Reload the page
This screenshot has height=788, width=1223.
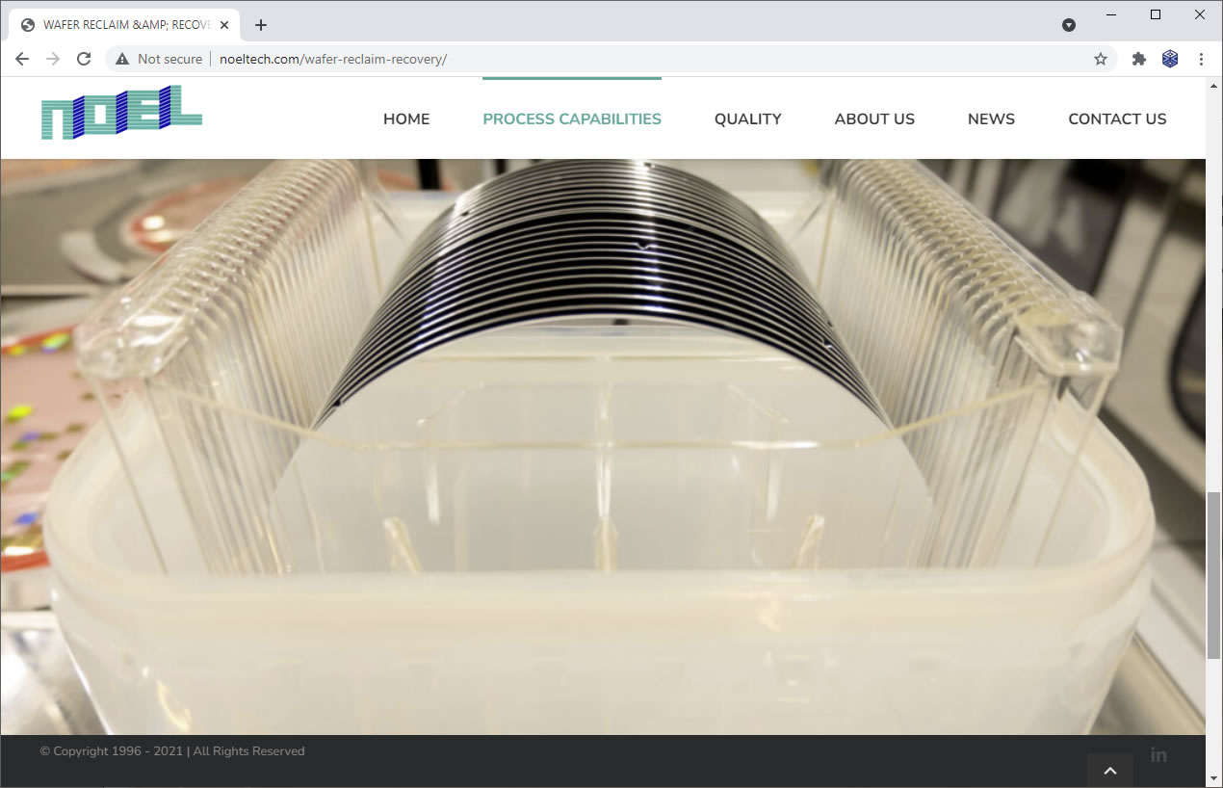(x=84, y=59)
